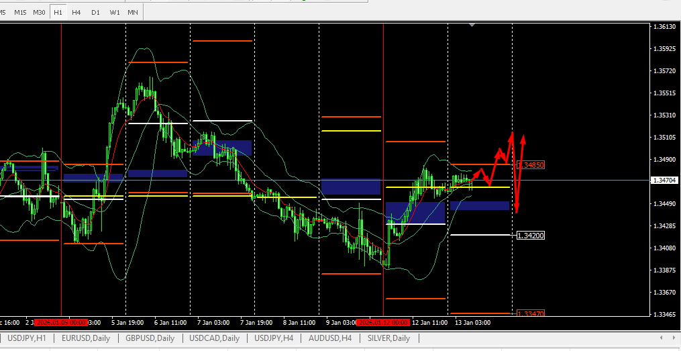Click the 1.35515 price scale value
The height and width of the screenshot is (351, 681).
pyautogui.click(x=664, y=93)
